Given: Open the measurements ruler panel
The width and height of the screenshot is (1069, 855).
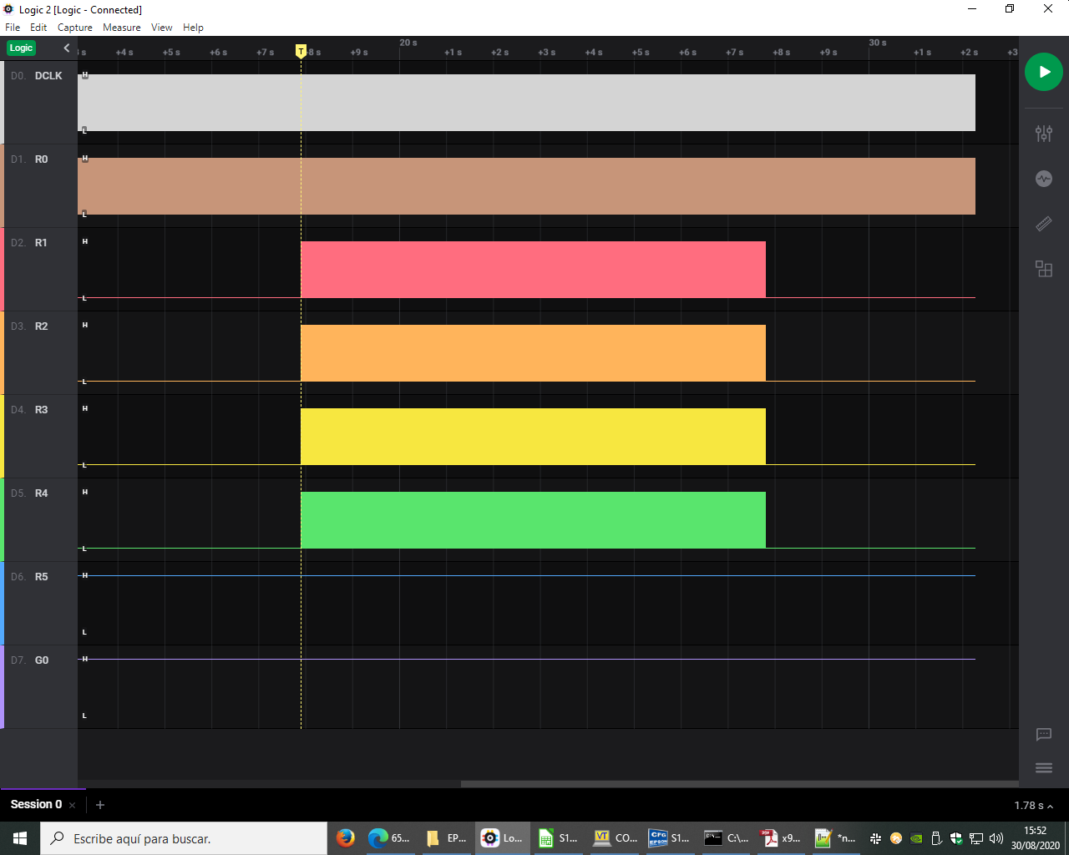Looking at the screenshot, I should click(x=1043, y=224).
